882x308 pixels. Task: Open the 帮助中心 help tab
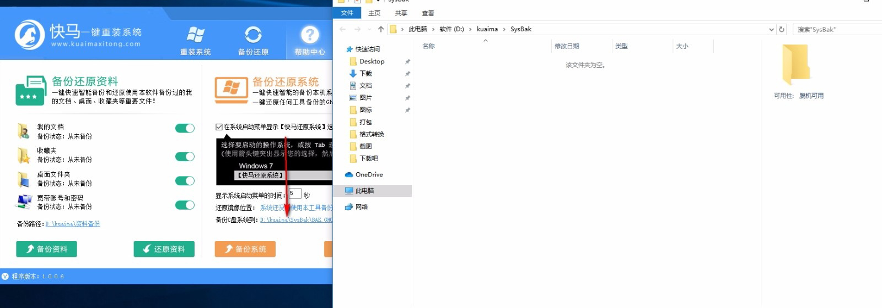coord(310,41)
